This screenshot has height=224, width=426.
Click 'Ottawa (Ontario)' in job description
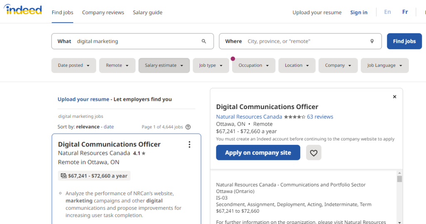235,192
